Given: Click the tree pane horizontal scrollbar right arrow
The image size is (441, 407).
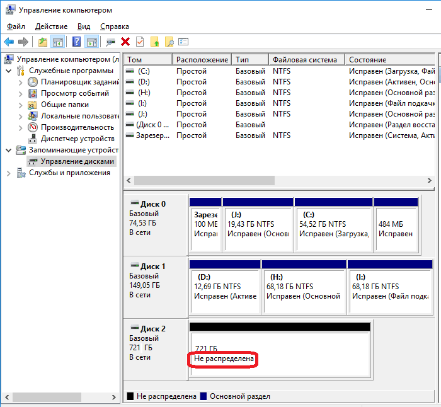Looking at the screenshot, I should (113, 397).
